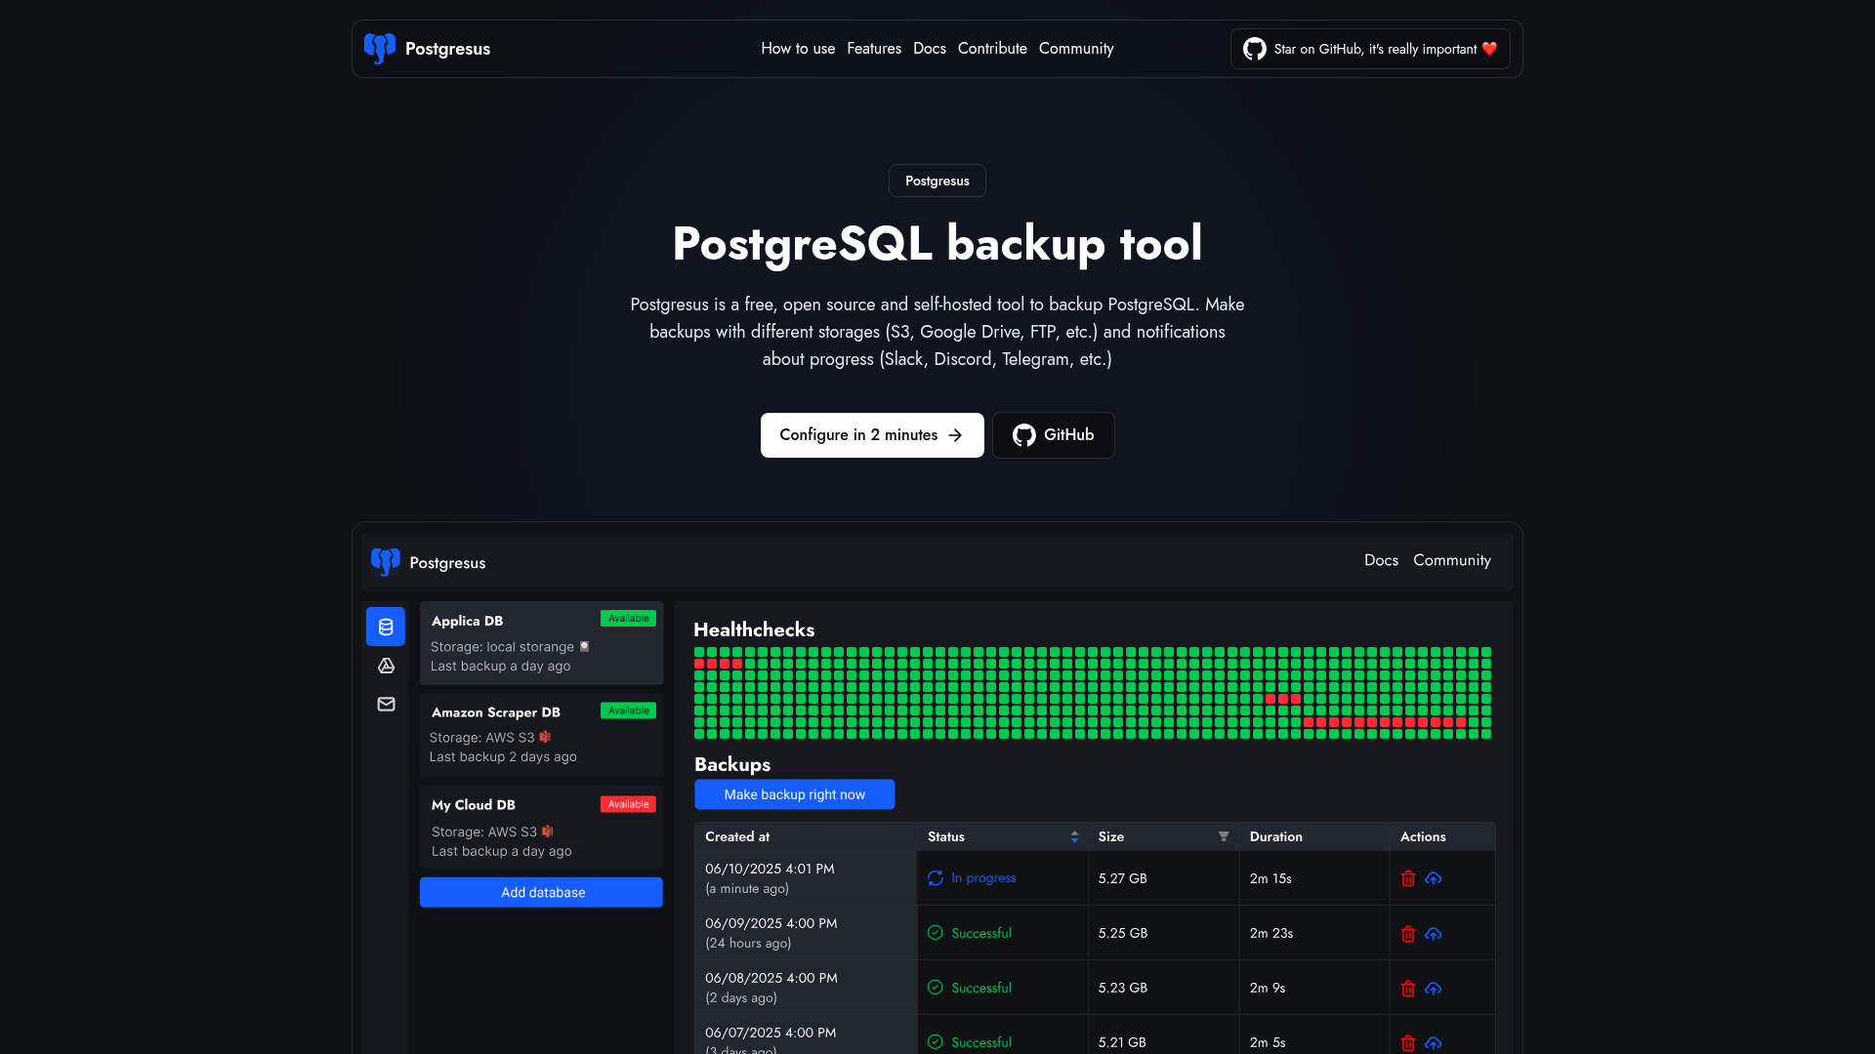Click the Postgresus elephant logo in header
Image resolution: width=1875 pixels, height=1054 pixels.
click(380, 48)
